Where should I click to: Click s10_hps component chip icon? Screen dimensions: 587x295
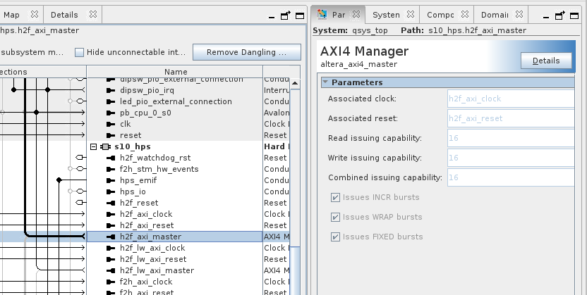(x=105, y=146)
